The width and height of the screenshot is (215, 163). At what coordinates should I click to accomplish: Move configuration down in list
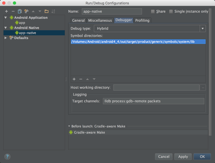click(x=40, y=11)
